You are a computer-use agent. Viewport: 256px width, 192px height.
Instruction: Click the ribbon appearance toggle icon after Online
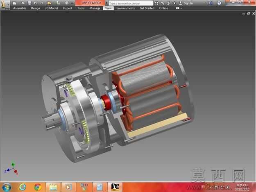coord(177,8)
